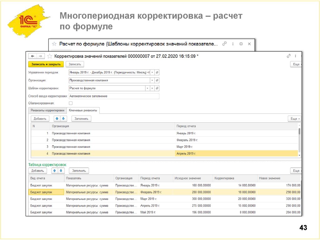Open three-dot menu of Расчет по формуле window
The height and width of the screenshot is (240, 320).
click(232, 44)
